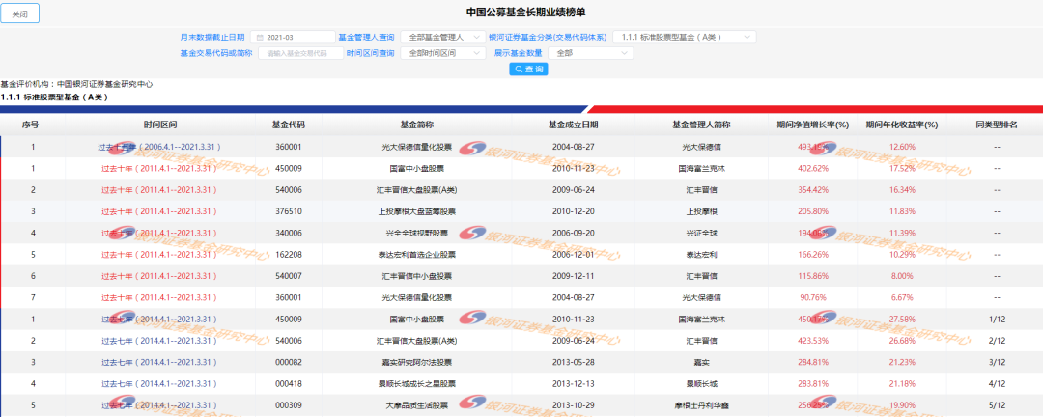Click the 基金代码 column header
The width and height of the screenshot is (1043, 417).
click(x=289, y=125)
